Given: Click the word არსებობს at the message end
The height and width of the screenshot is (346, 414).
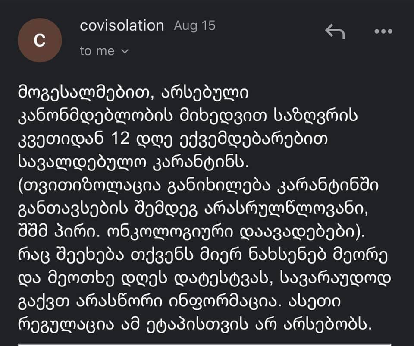Looking at the screenshot, I should tap(328, 325).
